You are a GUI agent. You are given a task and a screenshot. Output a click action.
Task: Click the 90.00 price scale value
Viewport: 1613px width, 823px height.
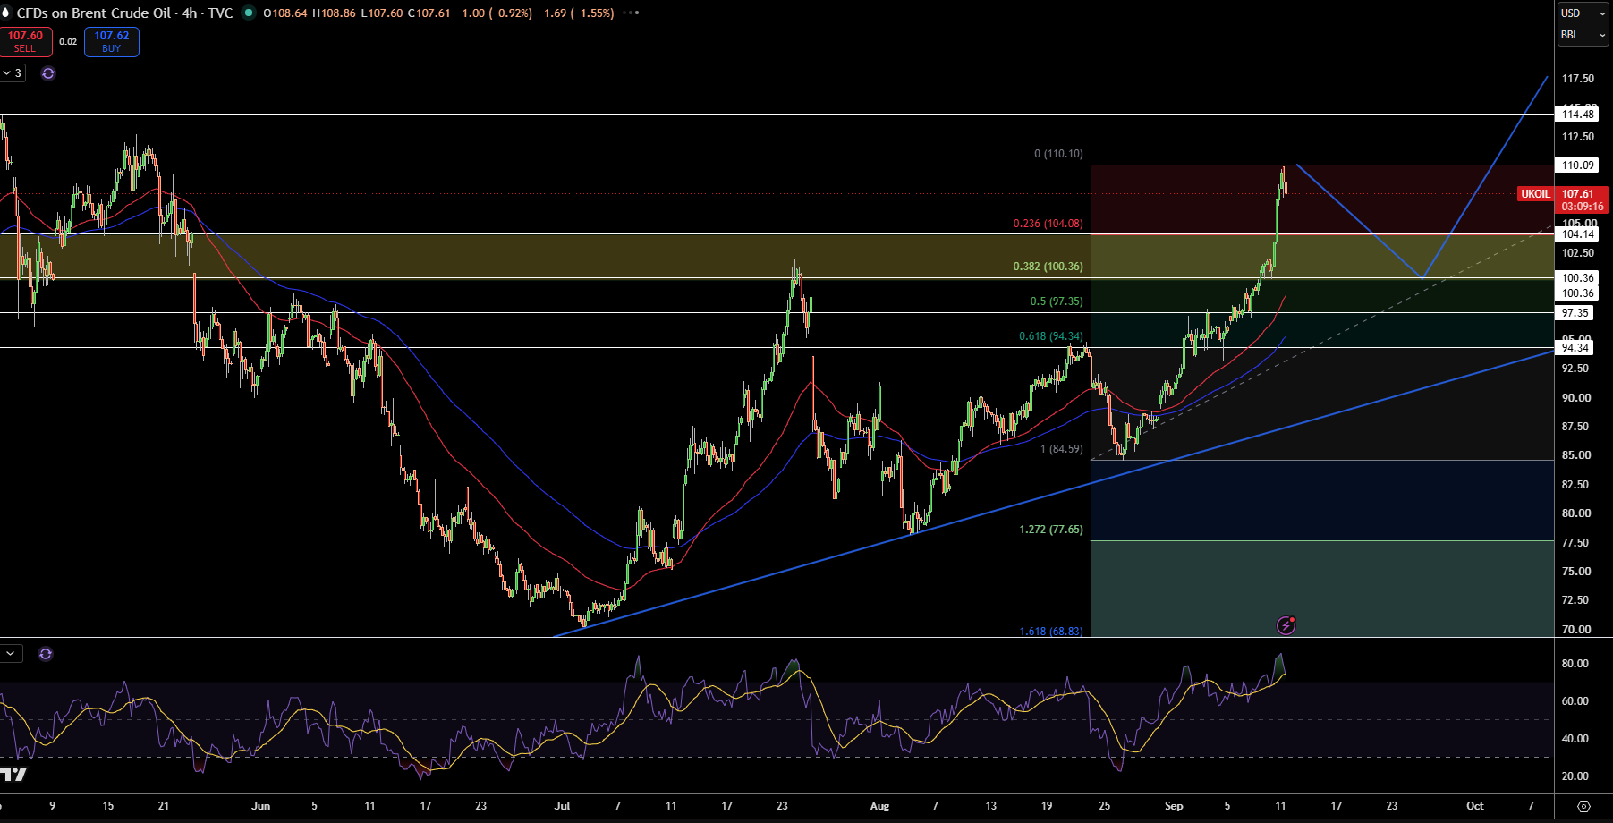click(1576, 398)
